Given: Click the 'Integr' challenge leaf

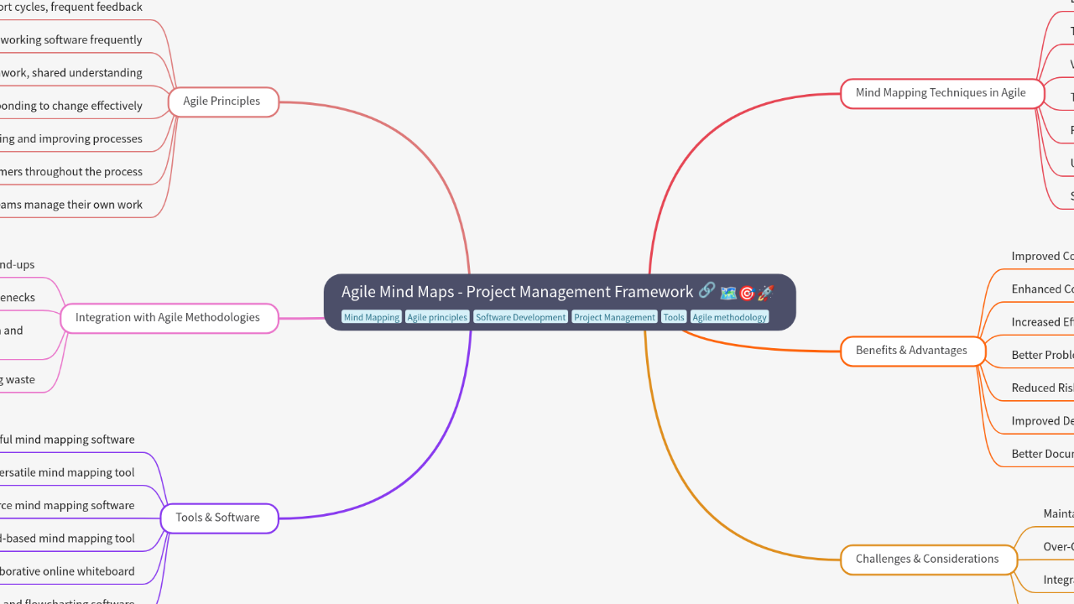Looking at the screenshot, I should [1058, 580].
